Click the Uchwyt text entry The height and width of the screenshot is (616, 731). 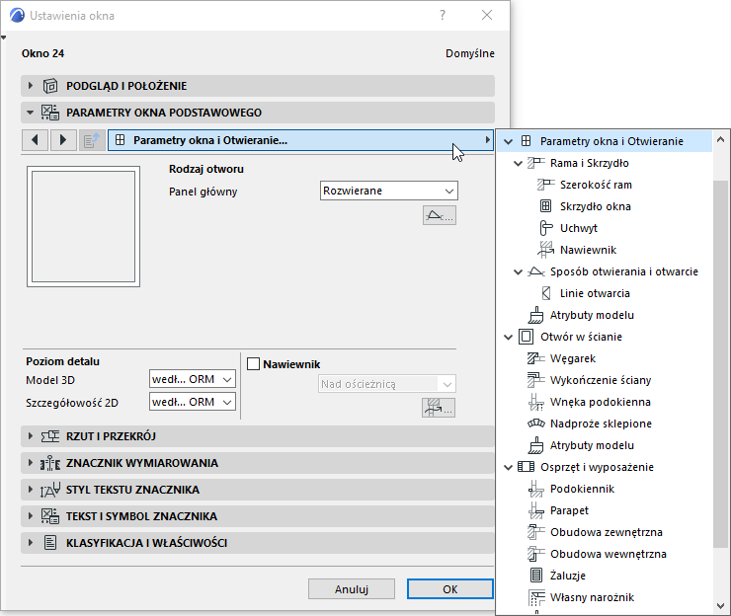point(579,228)
